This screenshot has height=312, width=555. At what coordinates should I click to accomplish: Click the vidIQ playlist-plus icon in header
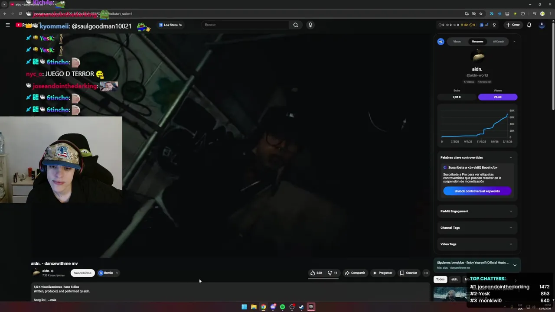(x=487, y=25)
